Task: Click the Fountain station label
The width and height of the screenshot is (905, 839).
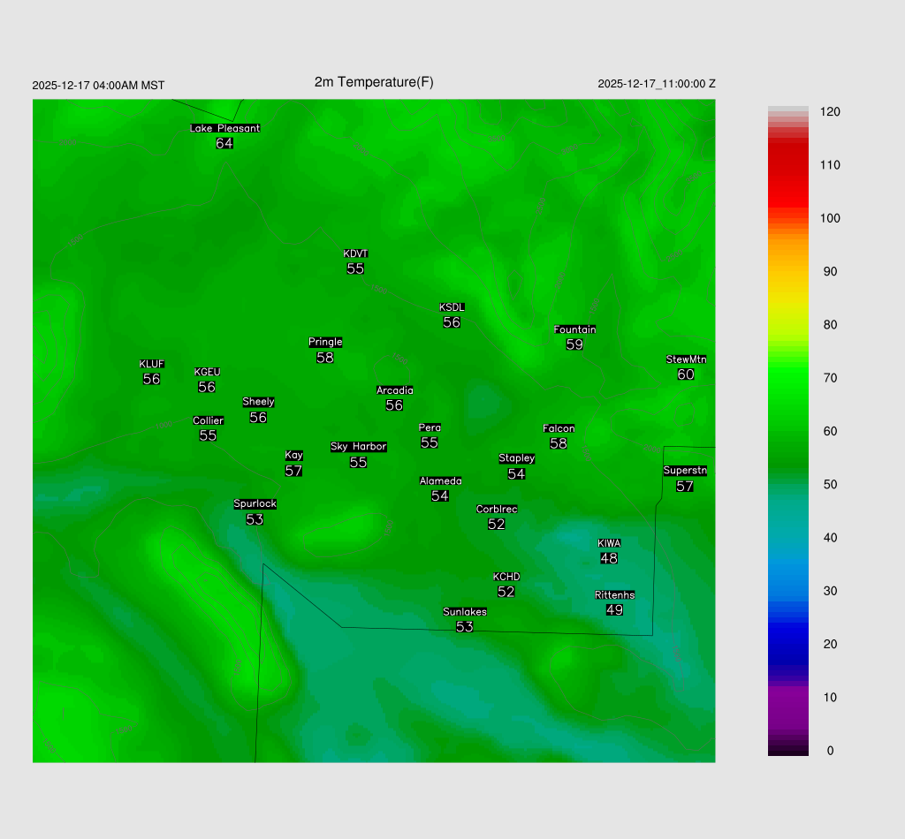Action: click(574, 329)
